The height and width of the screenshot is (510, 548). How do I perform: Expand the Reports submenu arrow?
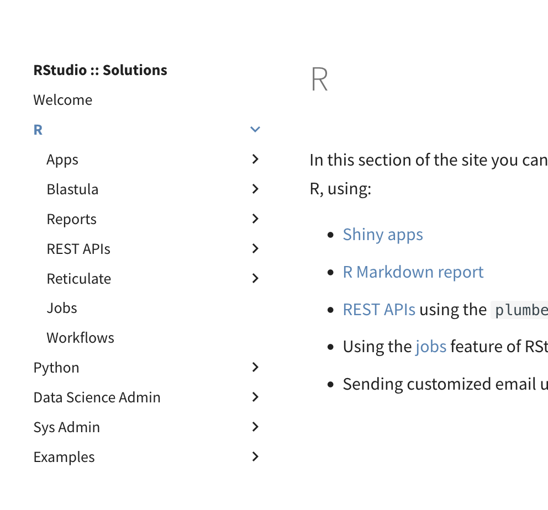pos(255,219)
